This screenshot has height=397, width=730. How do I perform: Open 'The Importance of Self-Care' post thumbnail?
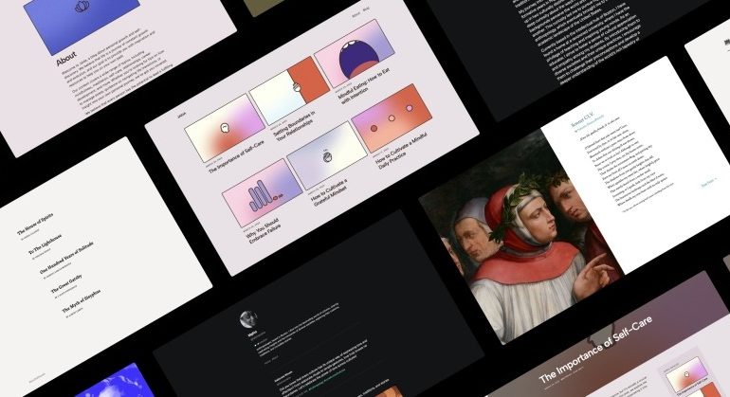coord(220,132)
